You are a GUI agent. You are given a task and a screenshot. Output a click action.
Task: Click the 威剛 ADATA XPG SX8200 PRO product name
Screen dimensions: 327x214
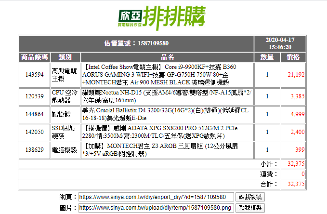[160, 132]
